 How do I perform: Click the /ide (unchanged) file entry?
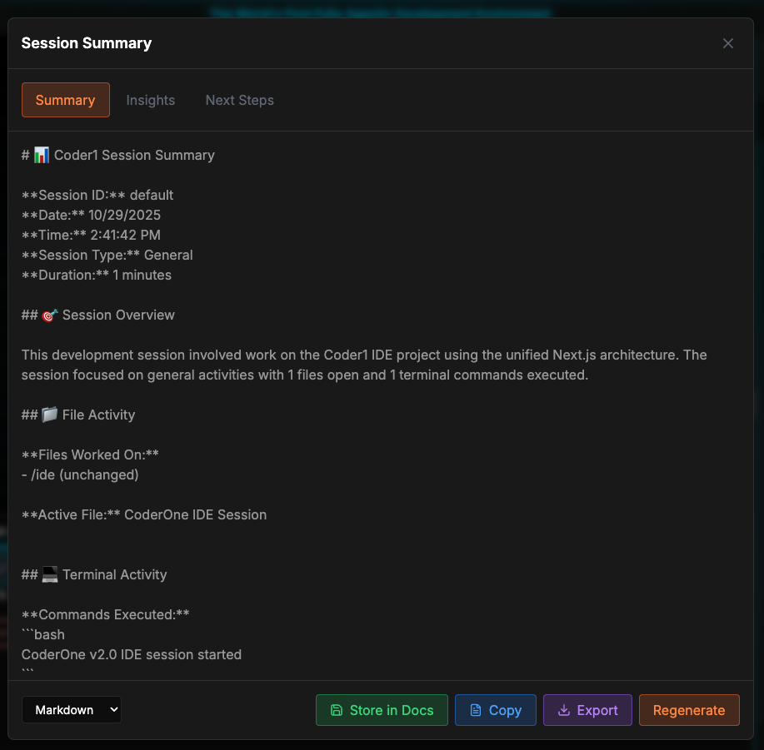click(80, 474)
